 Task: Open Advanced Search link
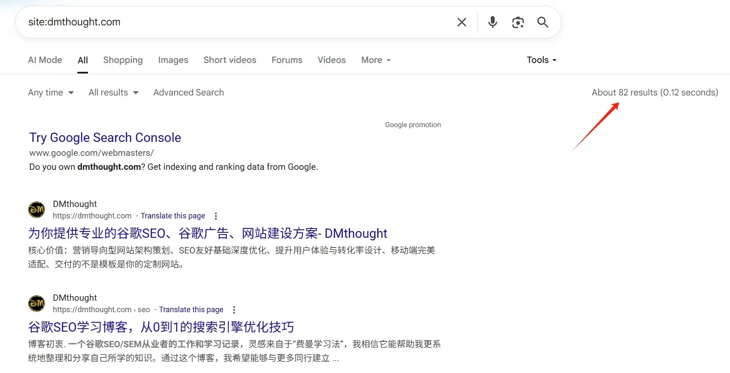pyautogui.click(x=189, y=93)
